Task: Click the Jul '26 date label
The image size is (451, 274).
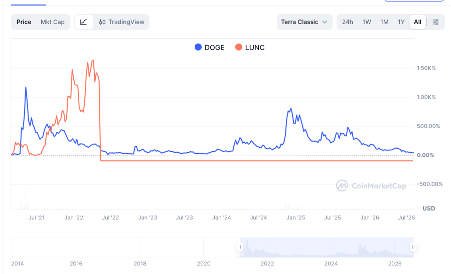Action: tap(406, 217)
